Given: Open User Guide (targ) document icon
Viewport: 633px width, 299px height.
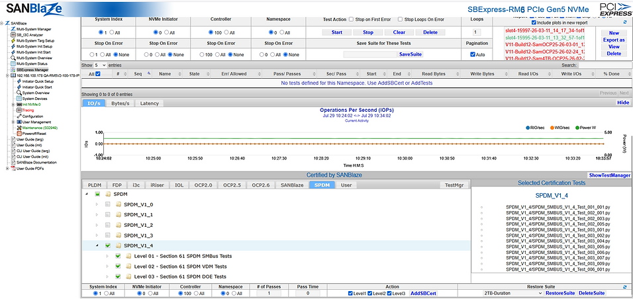Looking at the screenshot, I should click(x=13, y=139).
